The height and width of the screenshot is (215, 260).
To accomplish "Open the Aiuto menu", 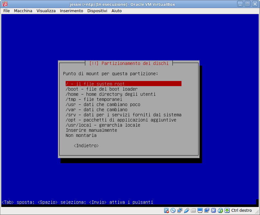I will pyautogui.click(x=116, y=11).
